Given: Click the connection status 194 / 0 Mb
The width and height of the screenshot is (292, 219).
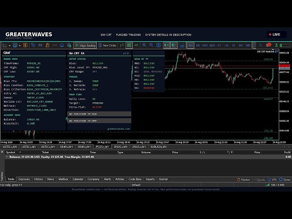Looking at the screenshot, I should [x=275, y=185].
